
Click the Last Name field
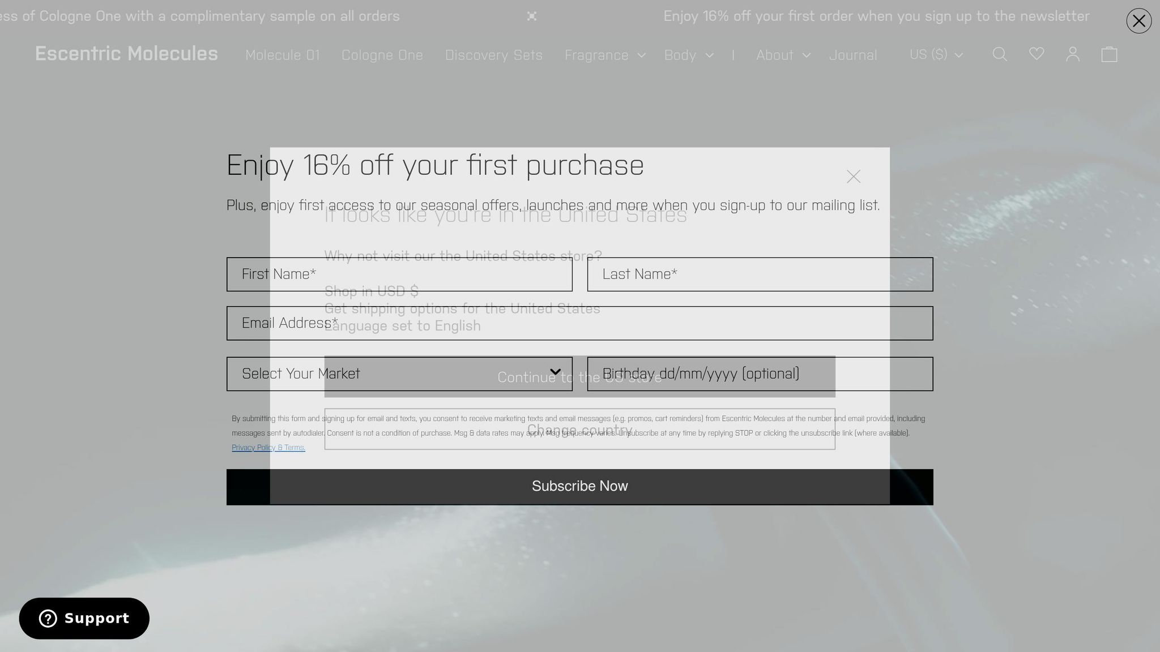(760, 274)
